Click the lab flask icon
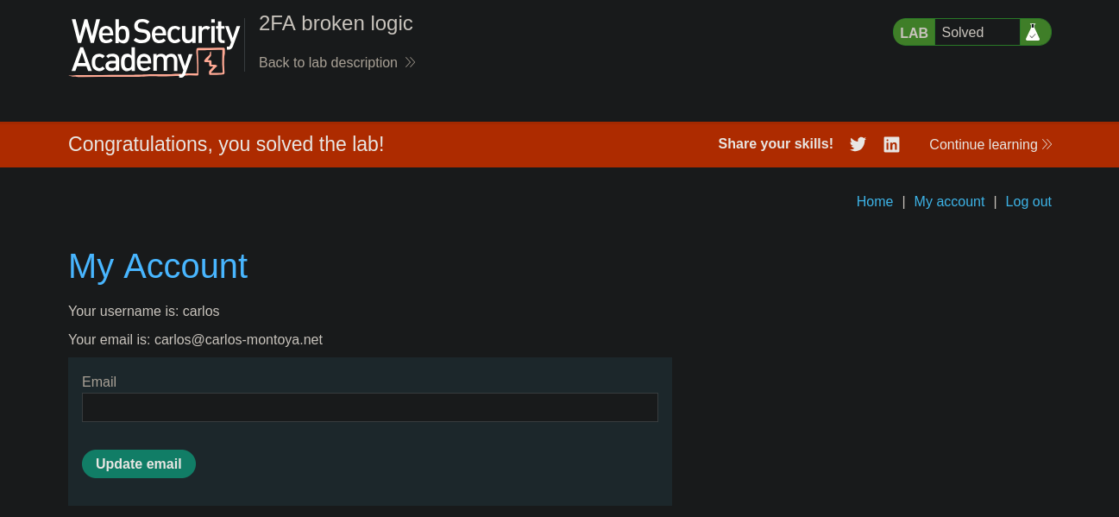1119x517 pixels. pyautogui.click(x=1033, y=32)
